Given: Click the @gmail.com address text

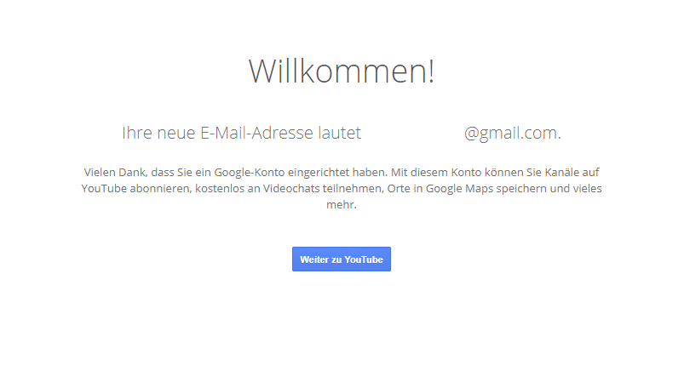Looking at the screenshot, I should coord(513,133).
